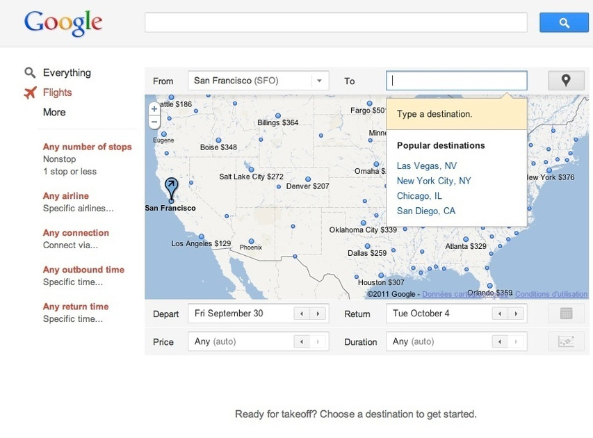Choose San Diego, CA destination
The image size is (593, 438).
click(426, 211)
